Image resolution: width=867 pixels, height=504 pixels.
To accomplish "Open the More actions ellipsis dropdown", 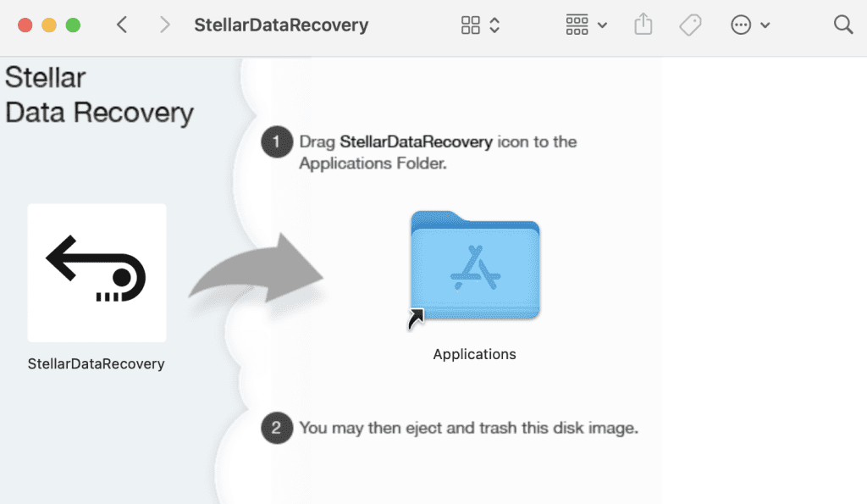I will tap(750, 25).
